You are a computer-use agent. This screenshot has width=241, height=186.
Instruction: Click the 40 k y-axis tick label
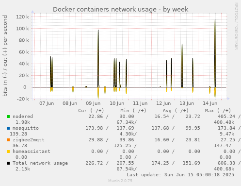pos(24,64)
